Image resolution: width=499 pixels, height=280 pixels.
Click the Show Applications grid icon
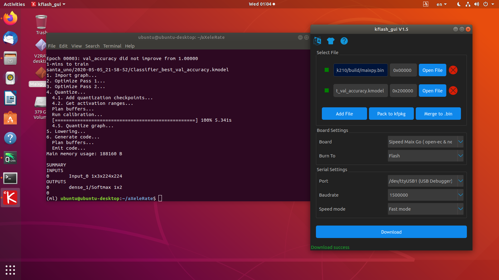(10, 270)
